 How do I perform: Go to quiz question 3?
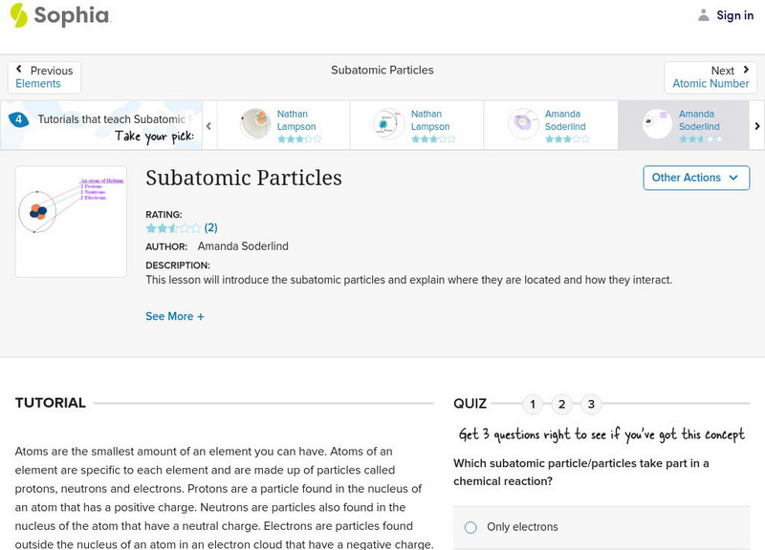tap(592, 404)
